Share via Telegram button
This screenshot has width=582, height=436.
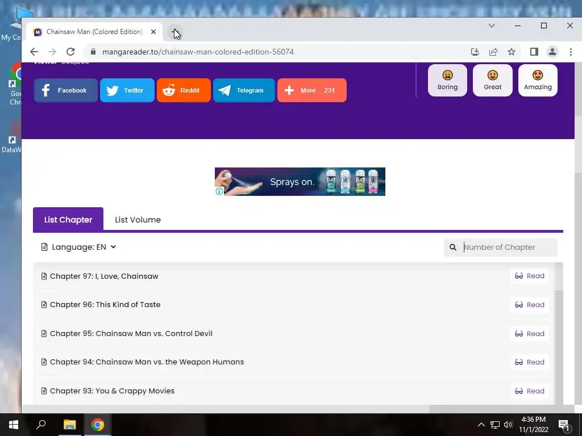[244, 90]
